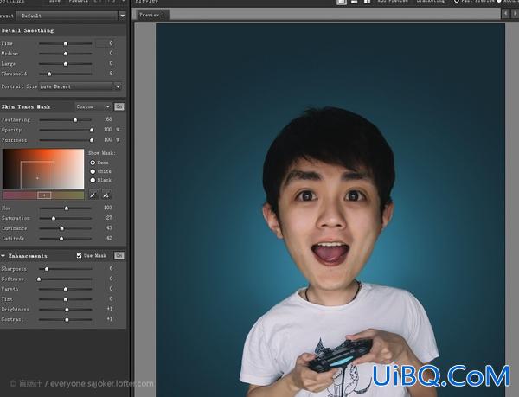Click the Contrast slider handle
519x397 pixels.
[x=67, y=319]
